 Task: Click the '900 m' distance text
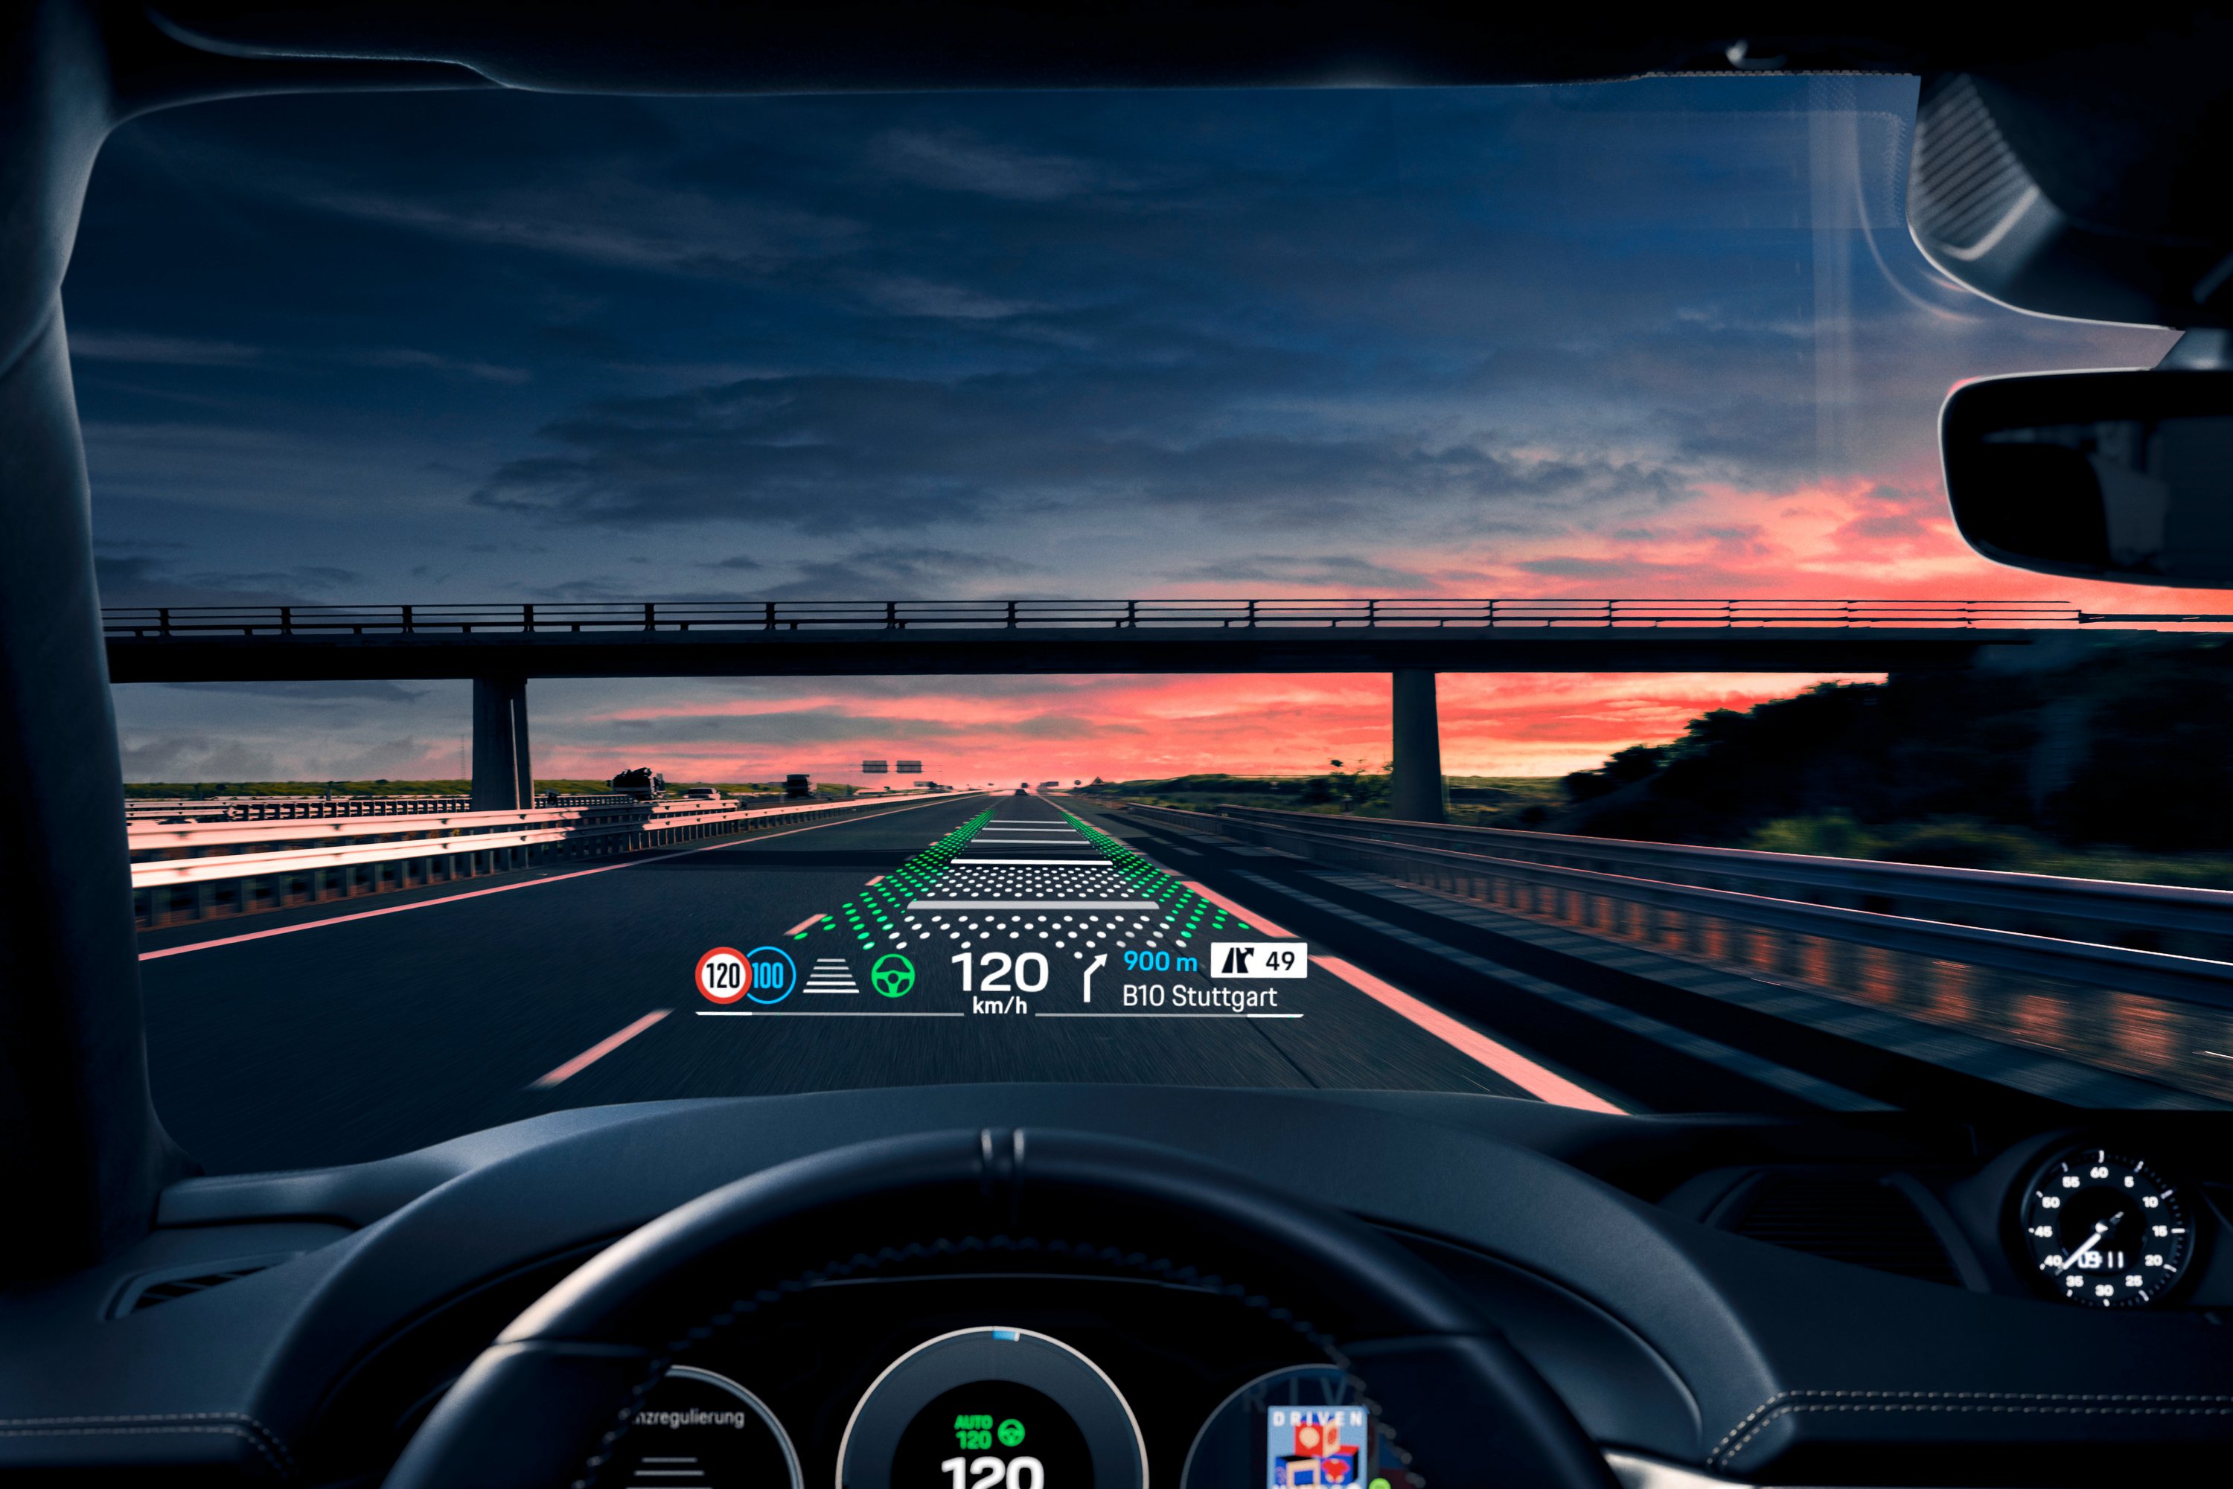(x=1160, y=961)
